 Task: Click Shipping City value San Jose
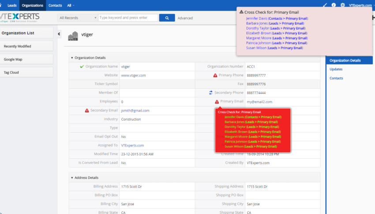253,204
